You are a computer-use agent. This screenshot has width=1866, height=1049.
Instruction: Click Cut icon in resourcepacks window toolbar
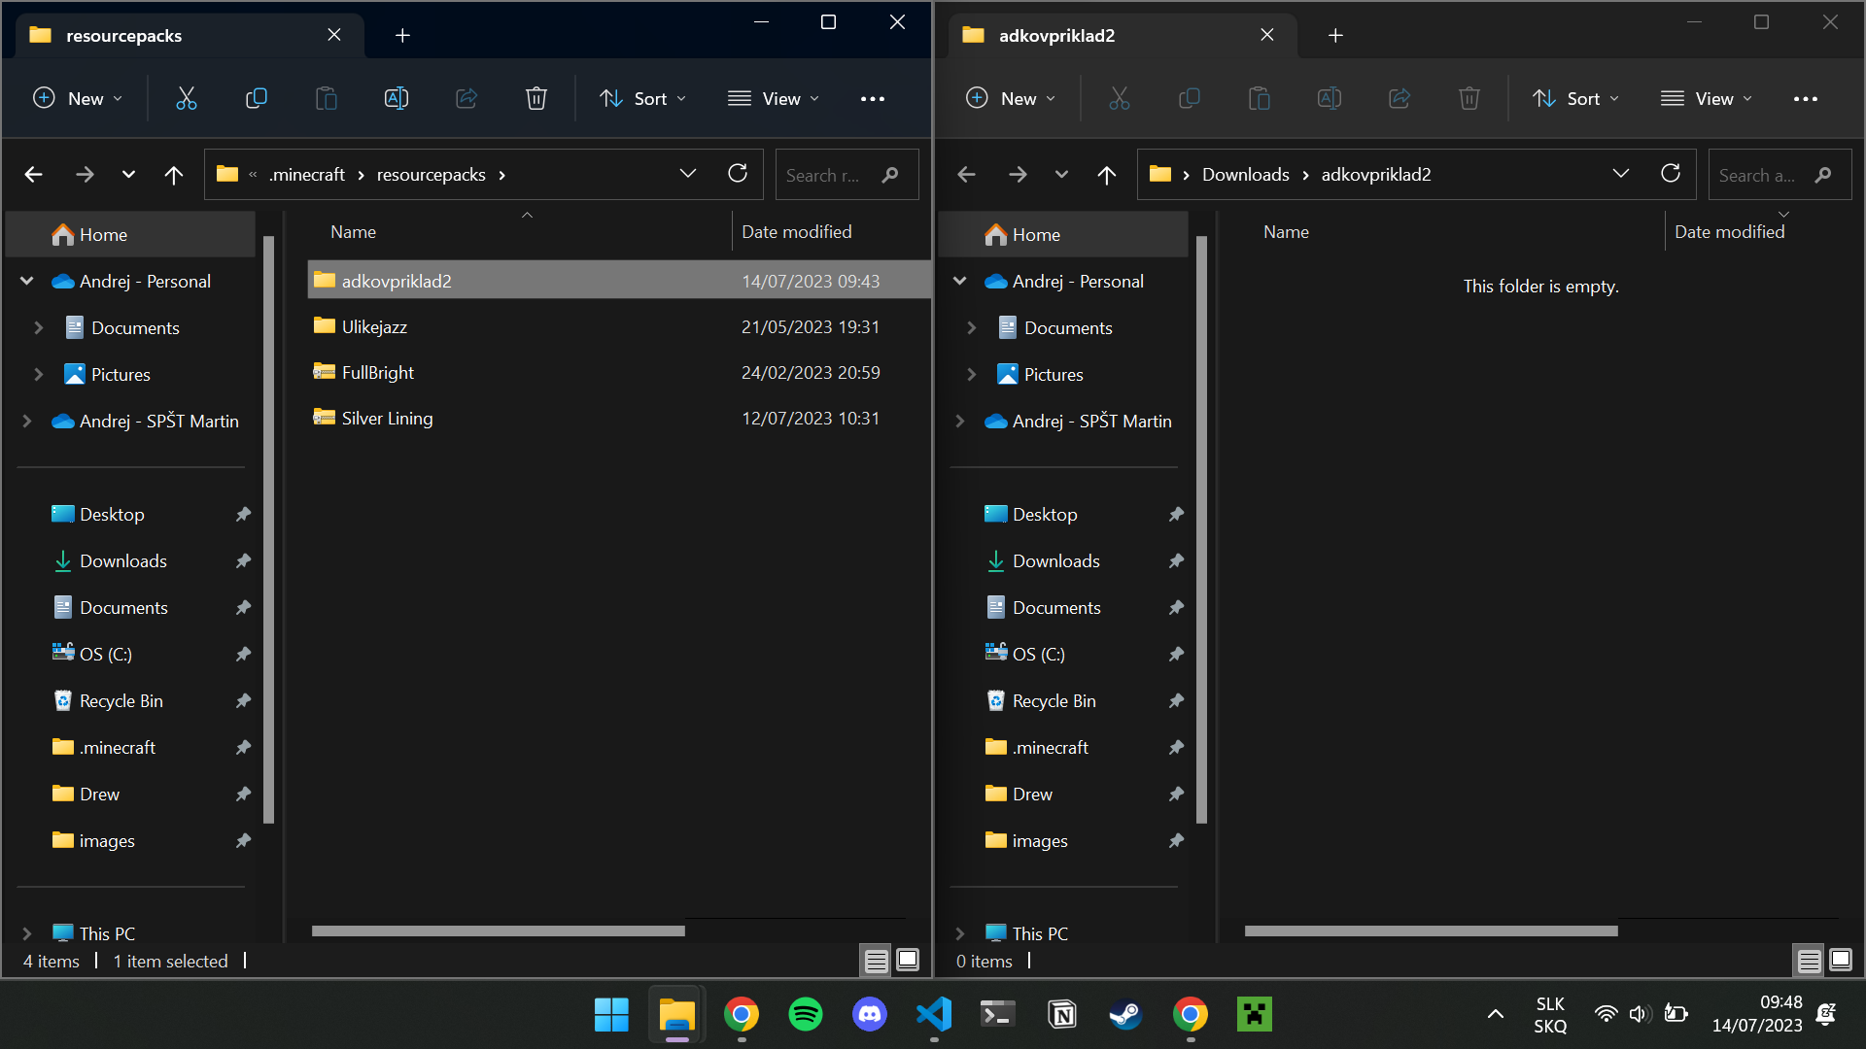coord(186,98)
